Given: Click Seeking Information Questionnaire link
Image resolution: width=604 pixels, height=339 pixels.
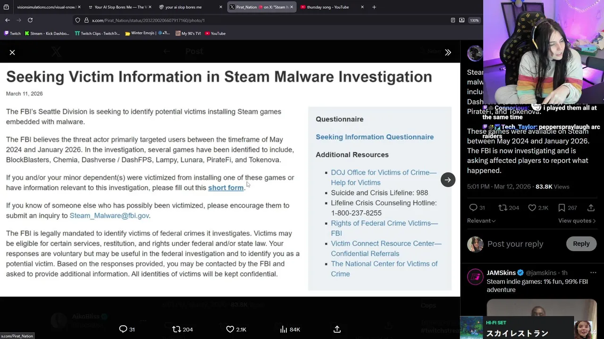Looking at the screenshot, I should tap(375, 137).
